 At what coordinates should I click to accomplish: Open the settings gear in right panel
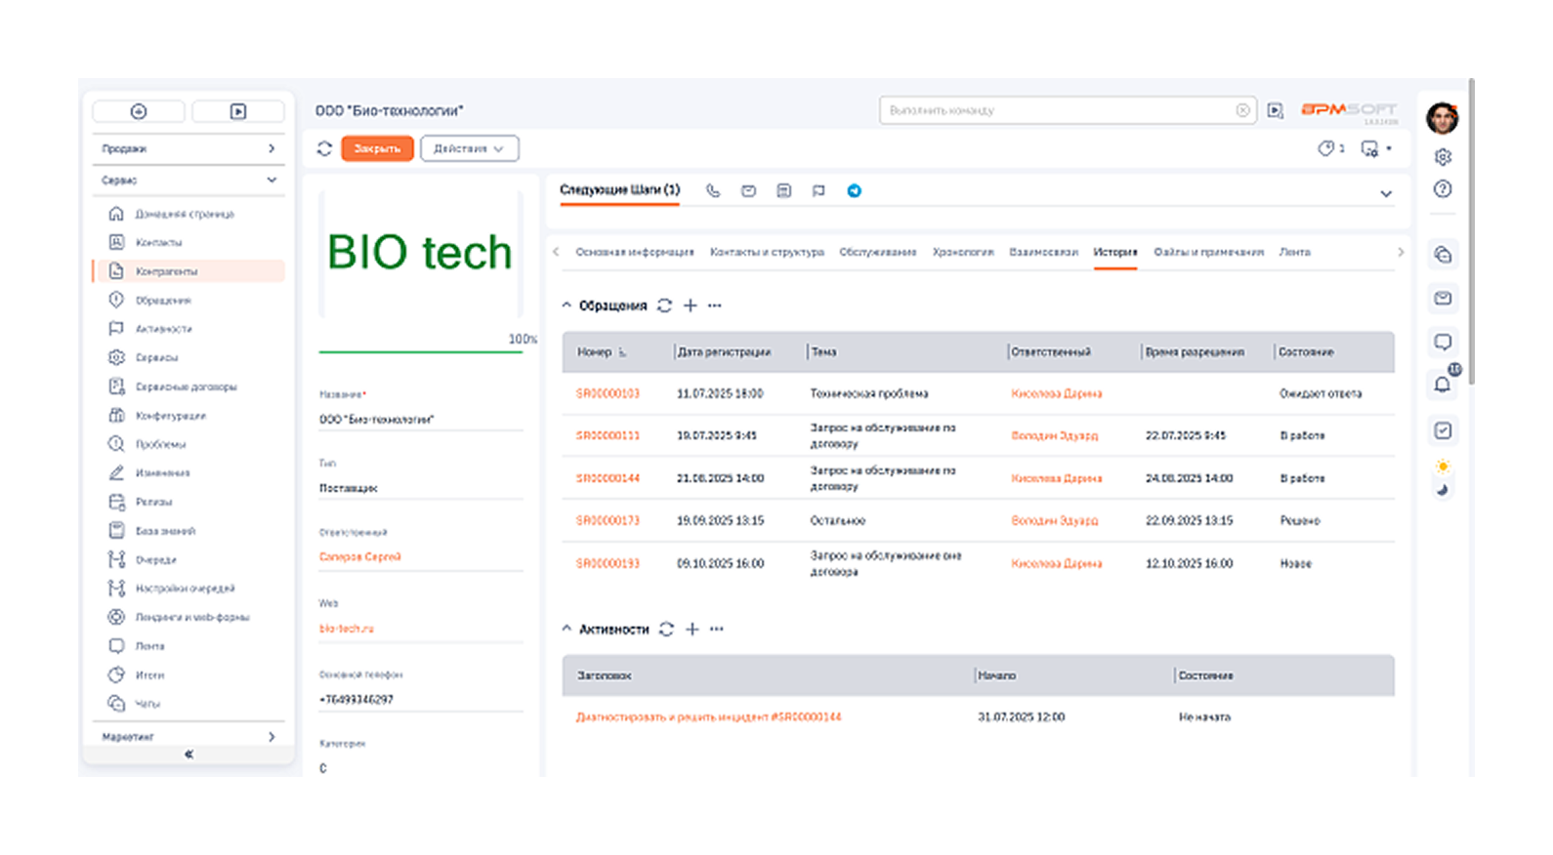point(1443,156)
